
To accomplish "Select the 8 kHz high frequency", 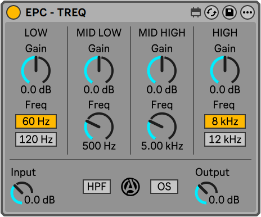I will click(x=225, y=121).
